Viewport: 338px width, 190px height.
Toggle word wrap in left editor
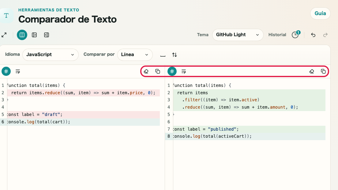pos(18,72)
